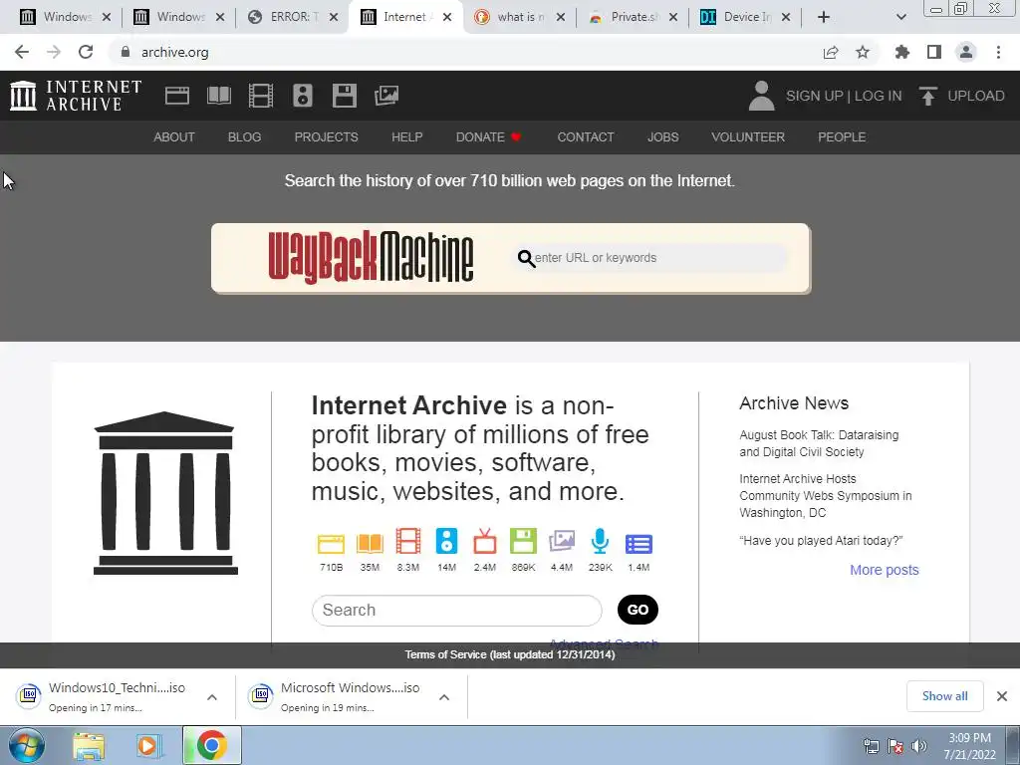Open the BLOG menu item
Viewport: 1020px width, 765px height.
click(x=245, y=137)
